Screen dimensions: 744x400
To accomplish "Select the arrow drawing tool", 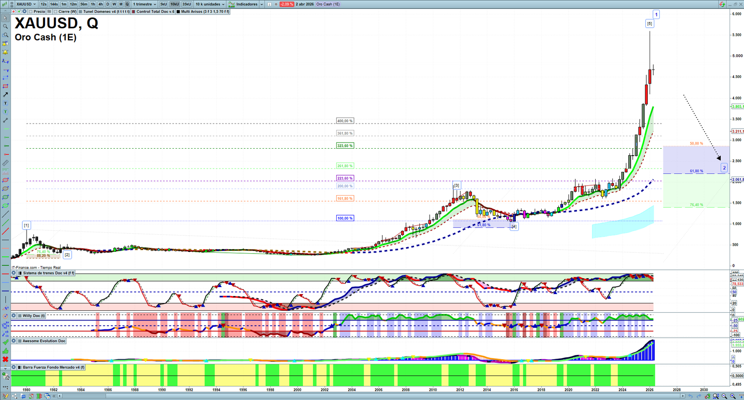I will pyautogui.click(x=6, y=95).
